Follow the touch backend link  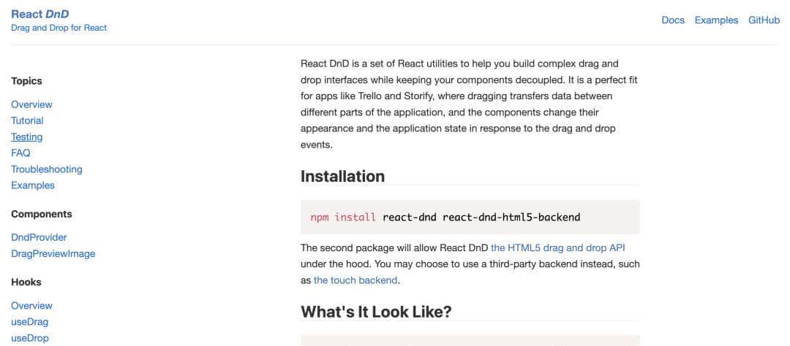pos(355,280)
